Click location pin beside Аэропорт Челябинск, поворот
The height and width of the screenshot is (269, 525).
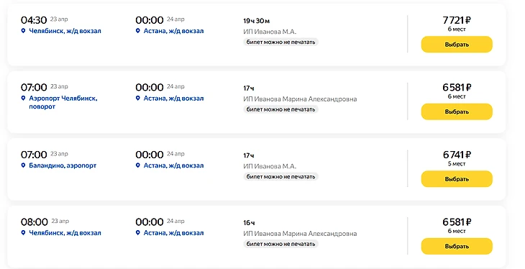(x=23, y=98)
